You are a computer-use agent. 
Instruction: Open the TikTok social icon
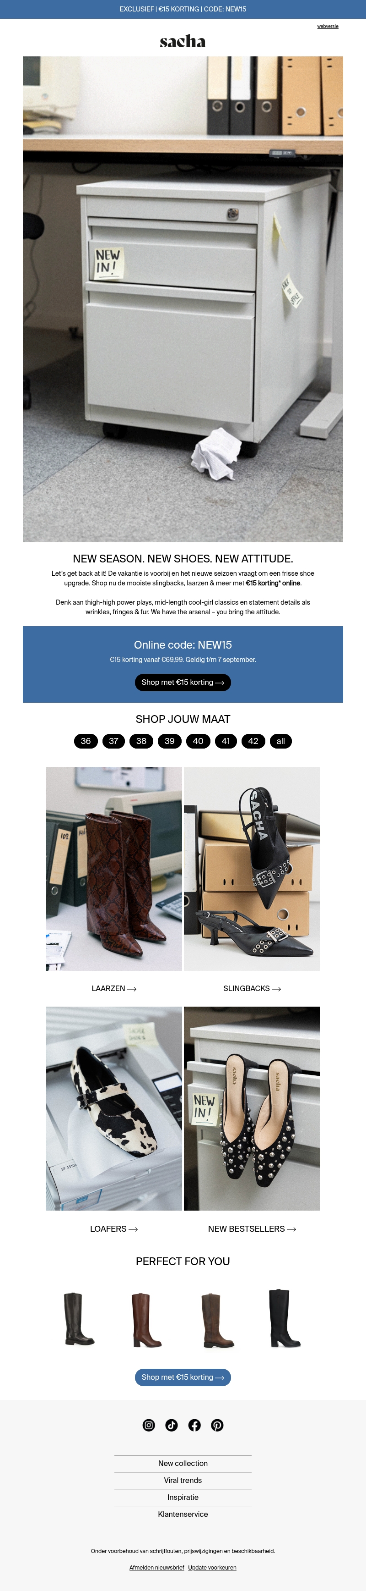[172, 1425]
